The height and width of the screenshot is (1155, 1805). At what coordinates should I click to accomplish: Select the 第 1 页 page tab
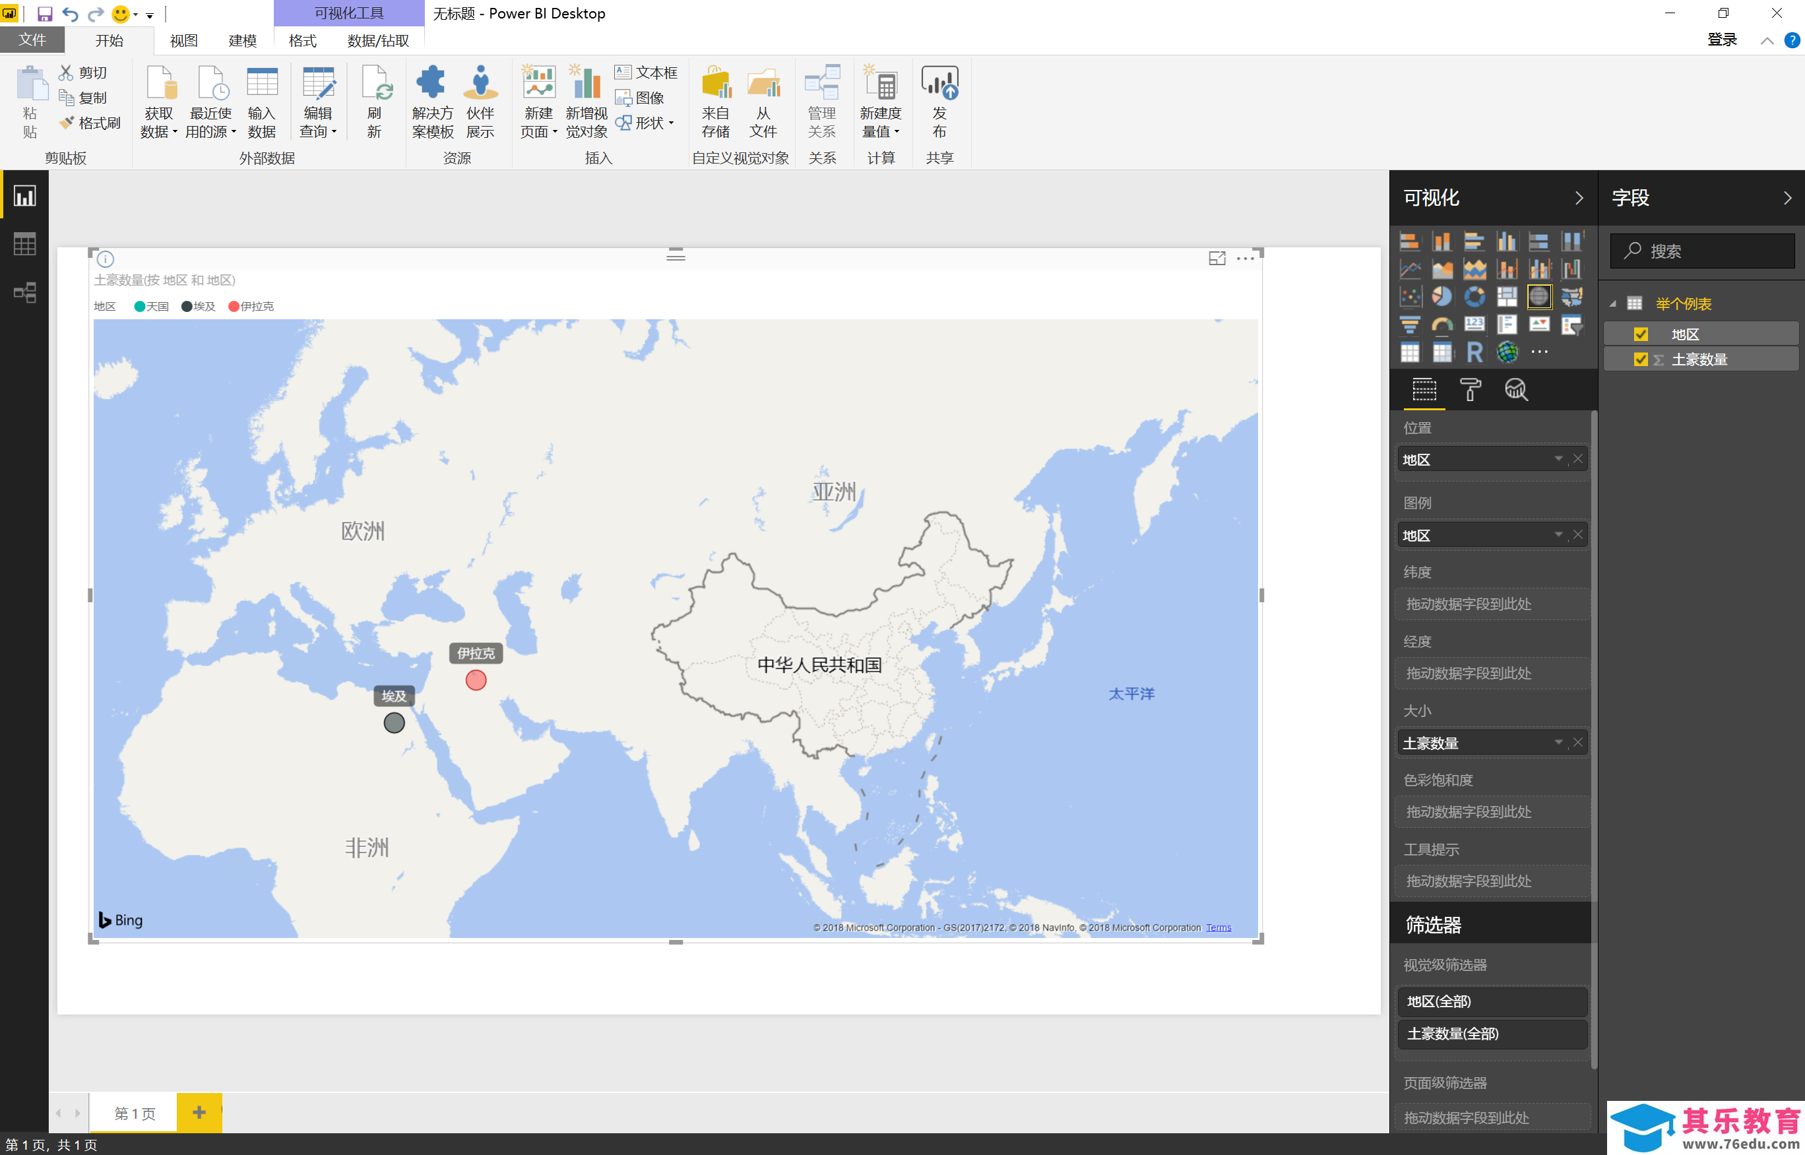134,1113
